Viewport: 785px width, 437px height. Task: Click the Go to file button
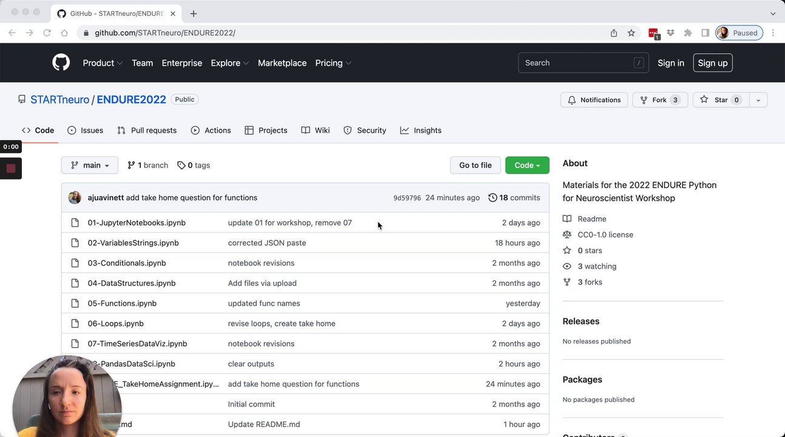click(475, 165)
